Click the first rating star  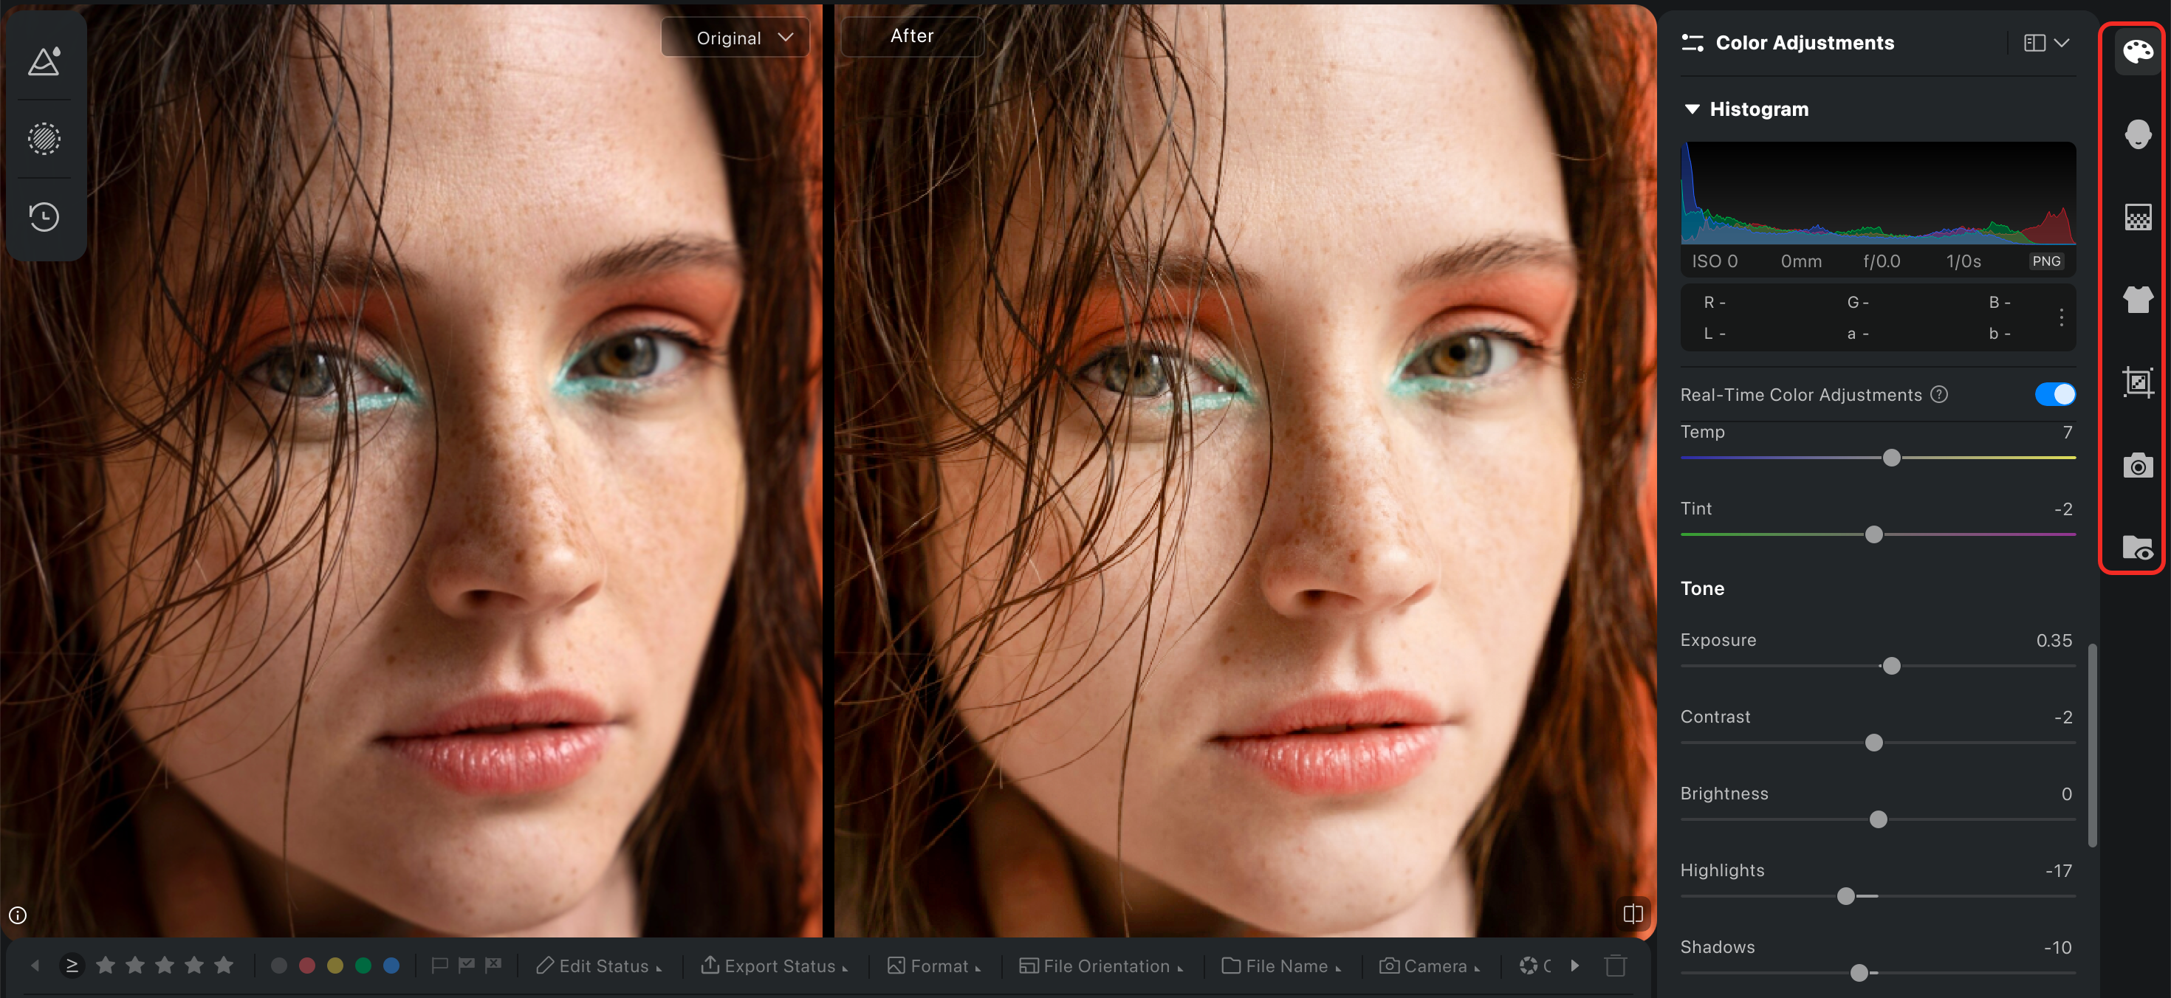click(106, 966)
